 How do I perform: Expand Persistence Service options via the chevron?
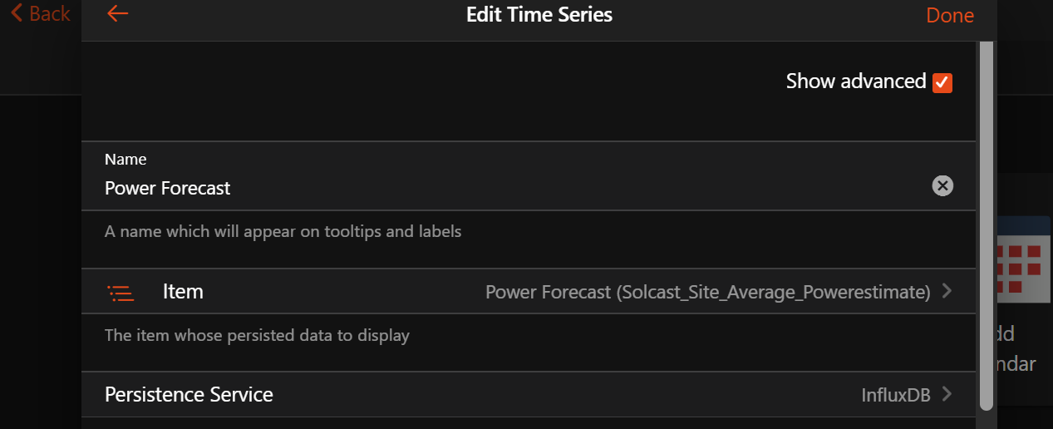947,394
